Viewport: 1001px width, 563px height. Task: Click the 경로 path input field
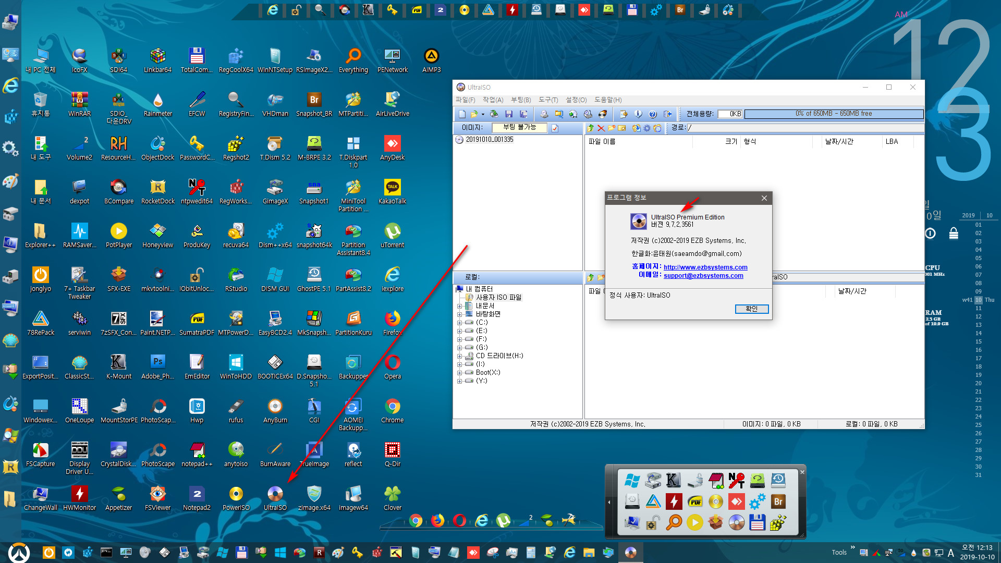pos(805,128)
